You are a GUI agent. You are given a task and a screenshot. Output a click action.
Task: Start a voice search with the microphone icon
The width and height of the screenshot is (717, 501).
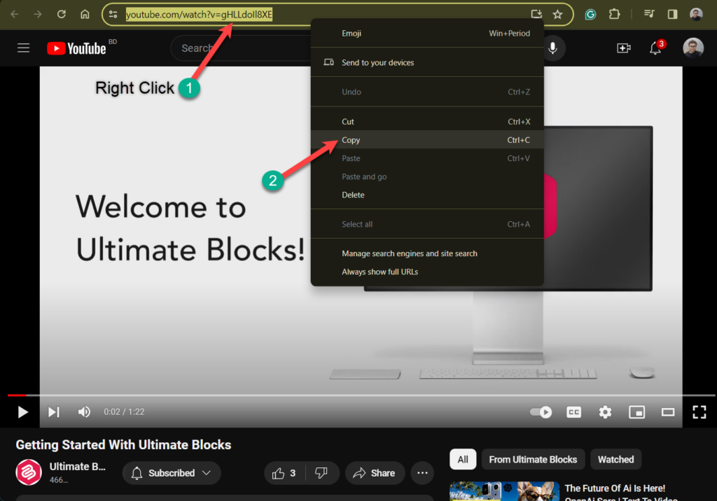pos(553,48)
